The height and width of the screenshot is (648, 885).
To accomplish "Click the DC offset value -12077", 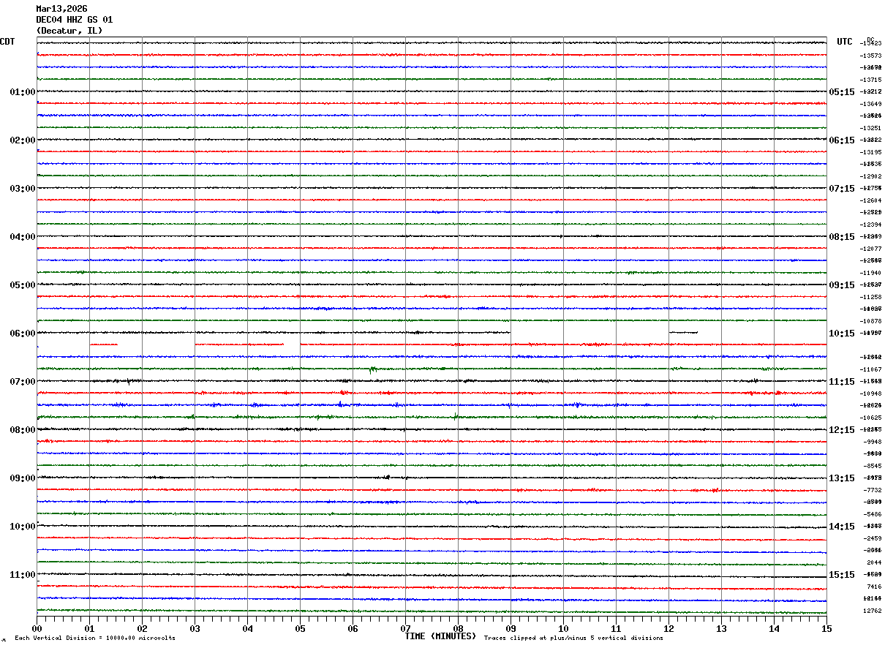I will point(871,249).
